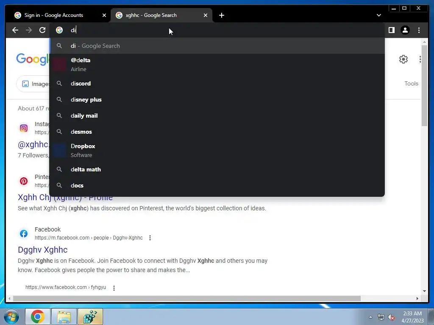This screenshot has width=434, height=325.
Task: Click the muted volume tray icon
Action: click(391, 317)
